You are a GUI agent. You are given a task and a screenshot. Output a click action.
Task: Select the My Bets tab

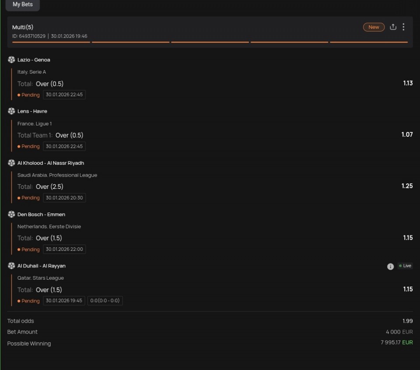click(22, 4)
